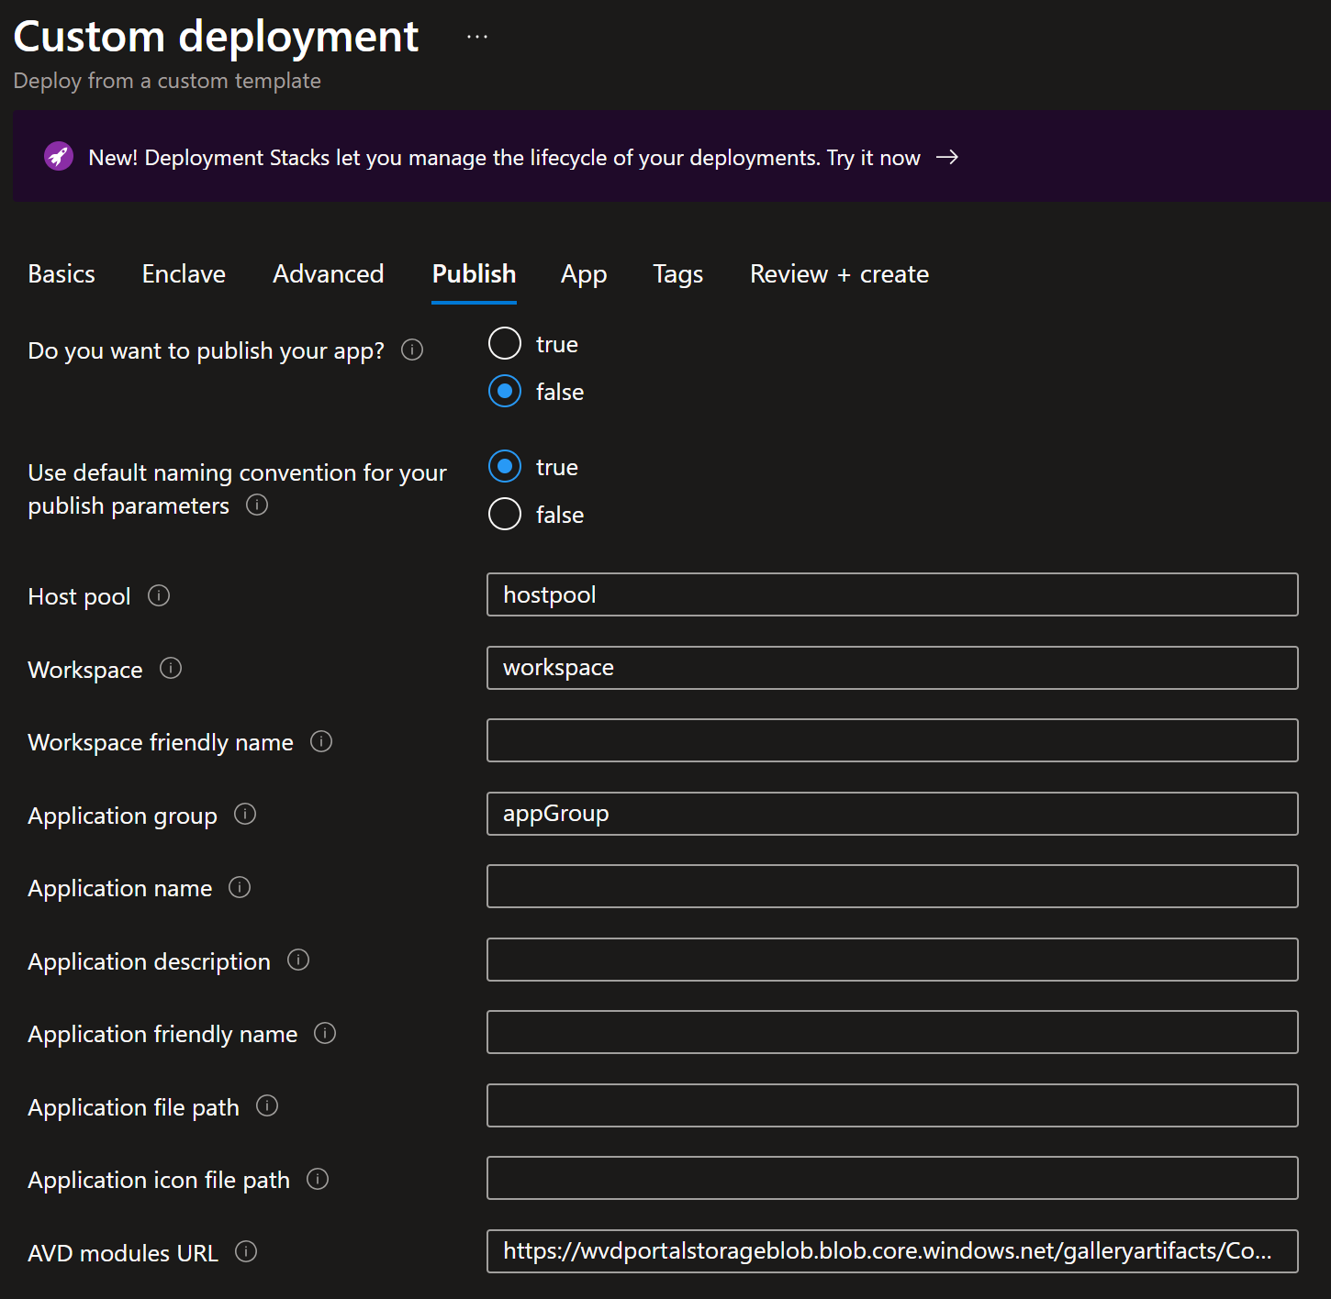Click the Application friendly name input box
Screen dimensions: 1331x1299
click(x=892, y=1032)
